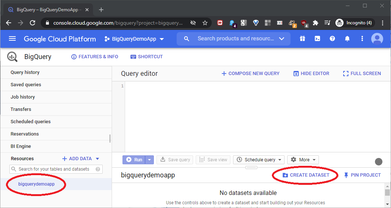Click the left navigation panel scrollbar

(x=110, y=139)
